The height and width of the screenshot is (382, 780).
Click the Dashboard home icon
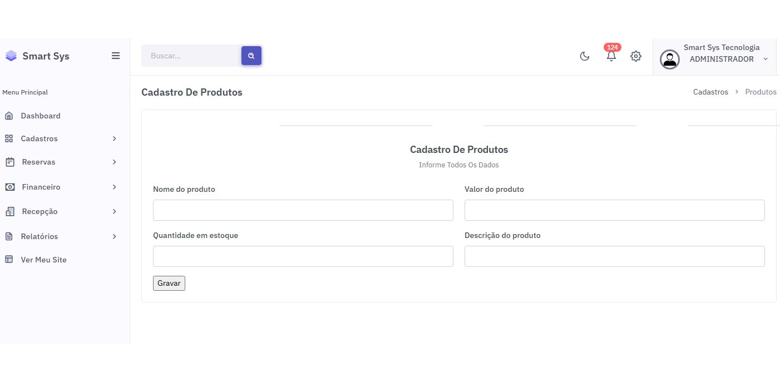[x=9, y=116]
